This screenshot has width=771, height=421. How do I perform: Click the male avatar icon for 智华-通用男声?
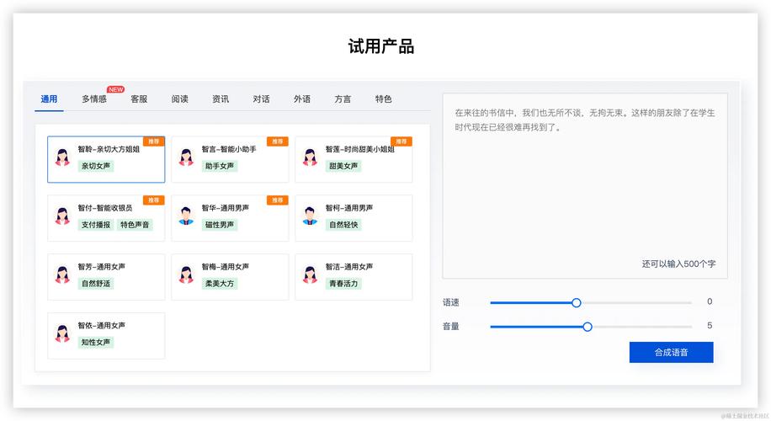pos(186,216)
